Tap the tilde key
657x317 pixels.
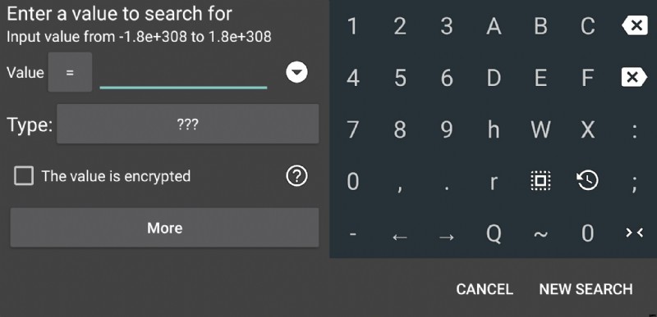pos(540,233)
